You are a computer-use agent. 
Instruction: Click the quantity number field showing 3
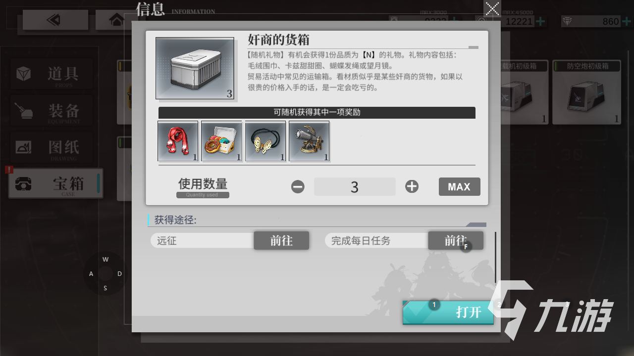(355, 187)
